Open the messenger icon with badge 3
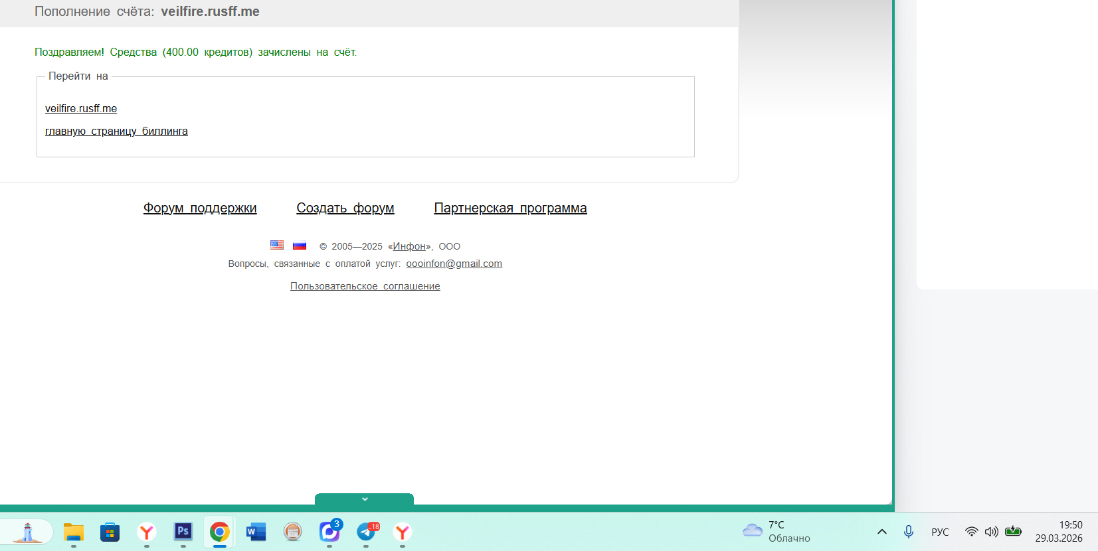The width and height of the screenshot is (1098, 551). click(x=329, y=532)
